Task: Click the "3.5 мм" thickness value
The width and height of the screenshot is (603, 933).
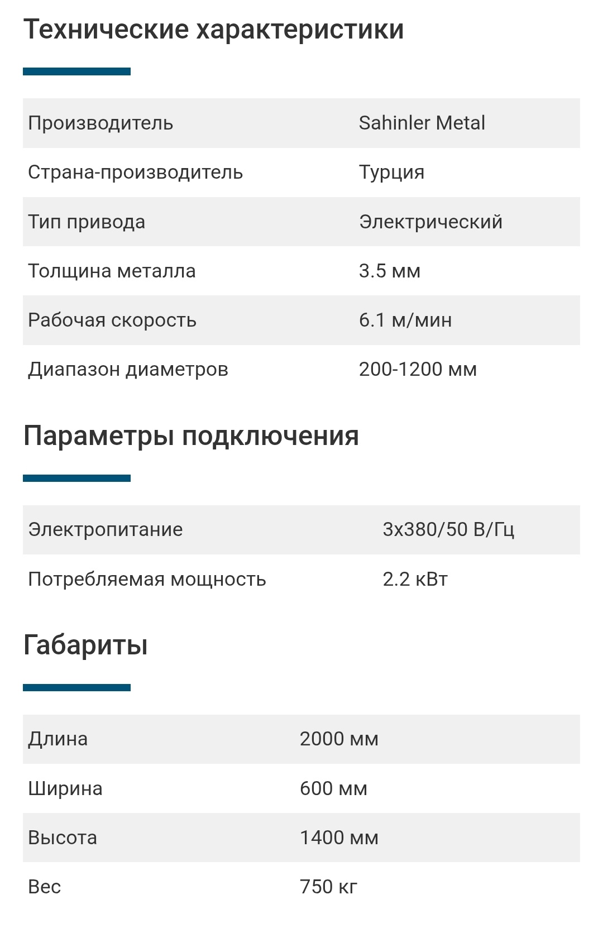Action: pos(389,271)
